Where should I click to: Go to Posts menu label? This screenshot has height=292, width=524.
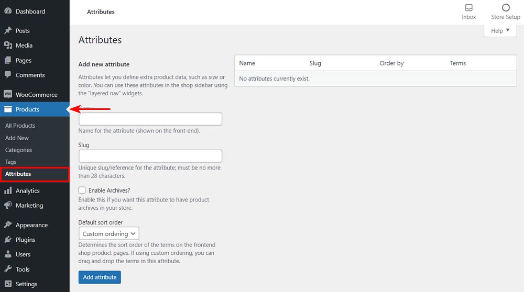[x=23, y=31]
